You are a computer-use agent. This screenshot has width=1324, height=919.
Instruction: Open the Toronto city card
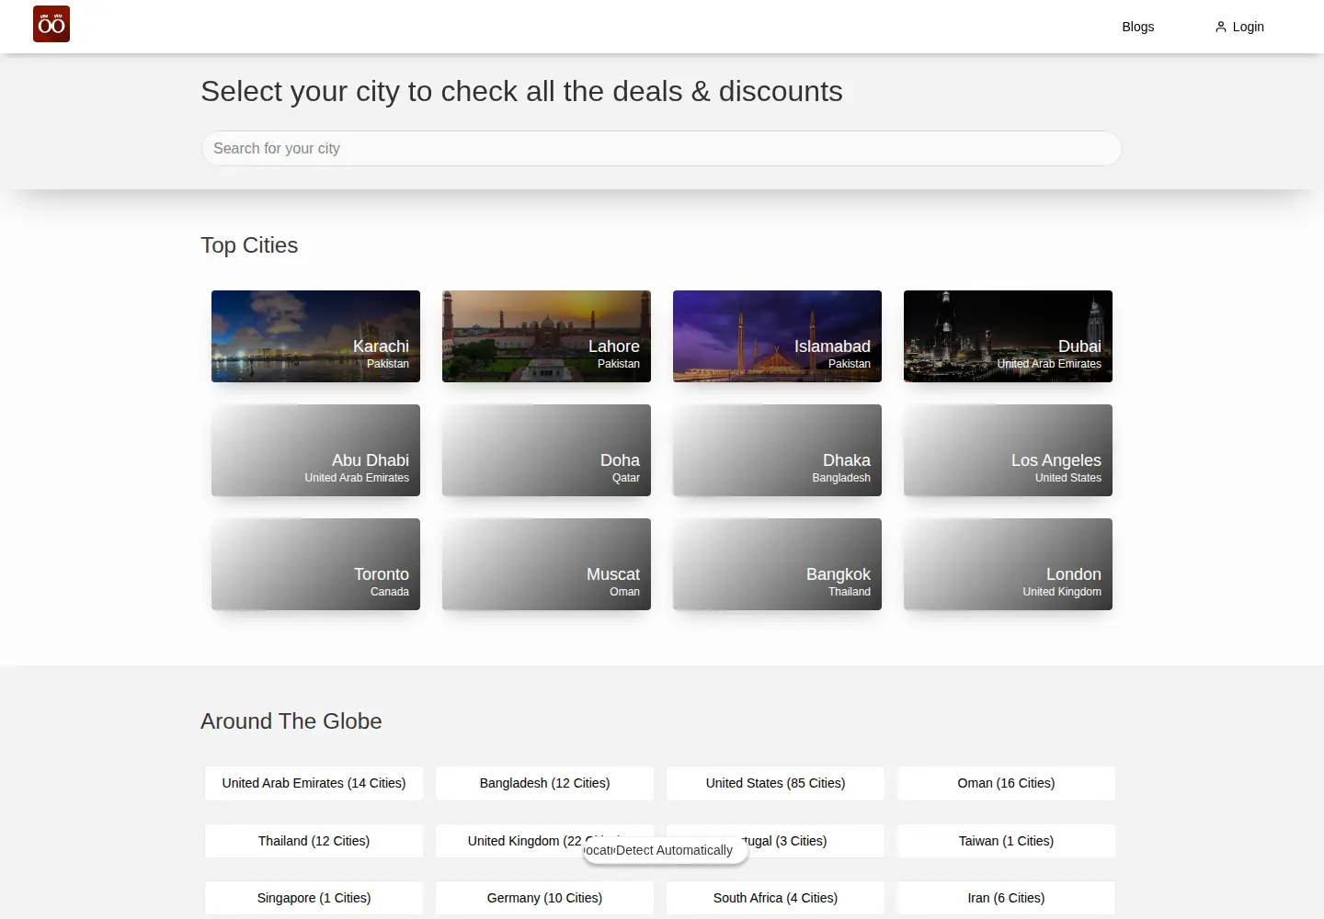click(x=315, y=564)
